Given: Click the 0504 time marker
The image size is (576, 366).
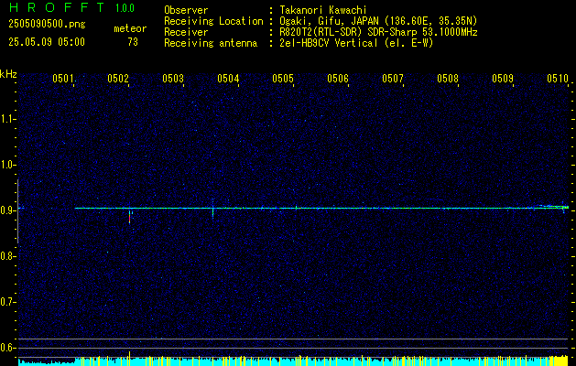Looking at the screenshot, I should click(x=228, y=78).
